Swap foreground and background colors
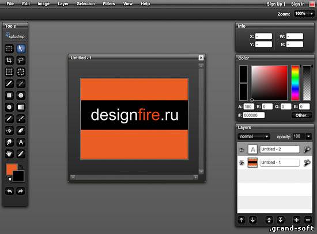This screenshot has height=234, width=317. [x=21, y=167]
